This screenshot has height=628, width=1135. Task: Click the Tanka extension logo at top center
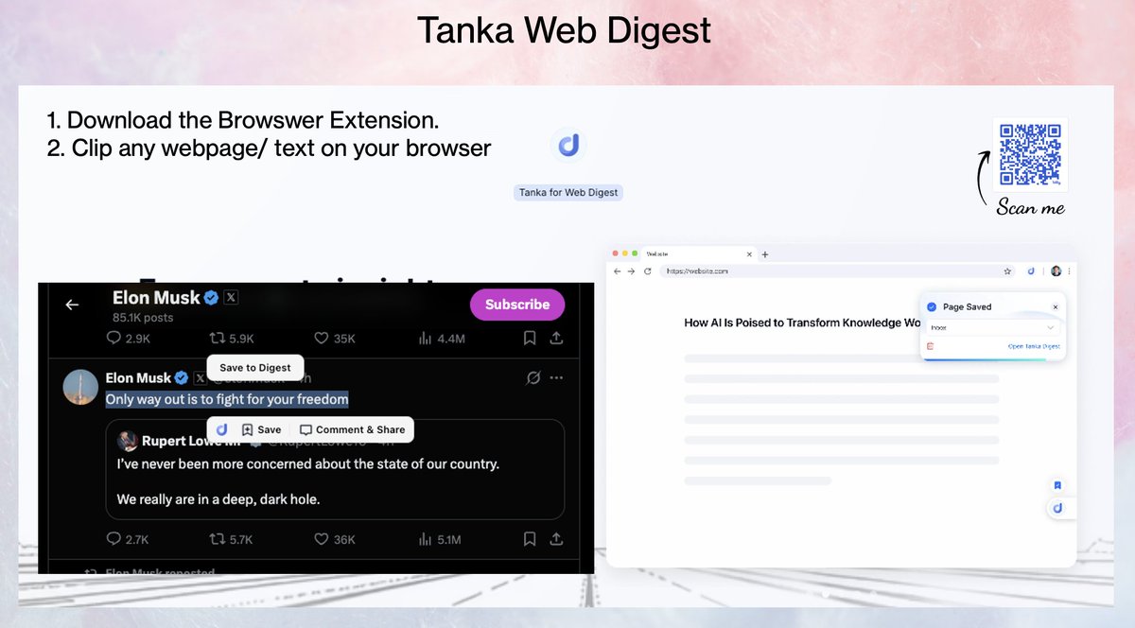(x=568, y=145)
